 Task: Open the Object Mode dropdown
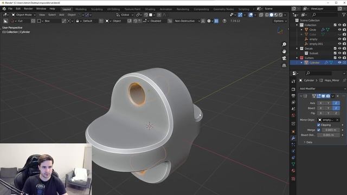pos(23,15)
